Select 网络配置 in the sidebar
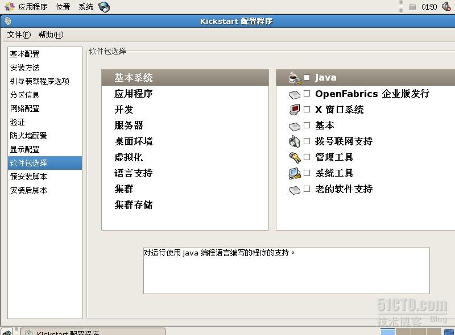Screen dimensions: 455x335 pos(45,108)
